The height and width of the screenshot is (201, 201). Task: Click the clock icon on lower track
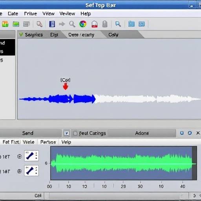(20, 171)
